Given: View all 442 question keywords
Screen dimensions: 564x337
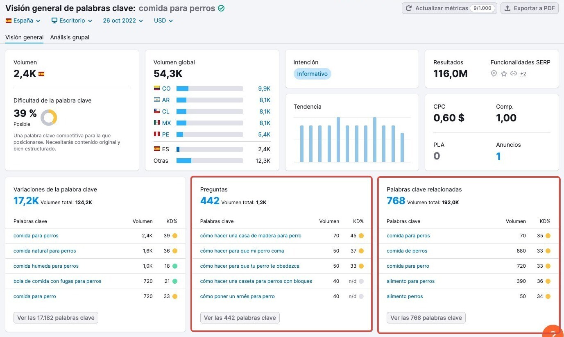Looking at the screenshot, I should [x=240, y=318].
